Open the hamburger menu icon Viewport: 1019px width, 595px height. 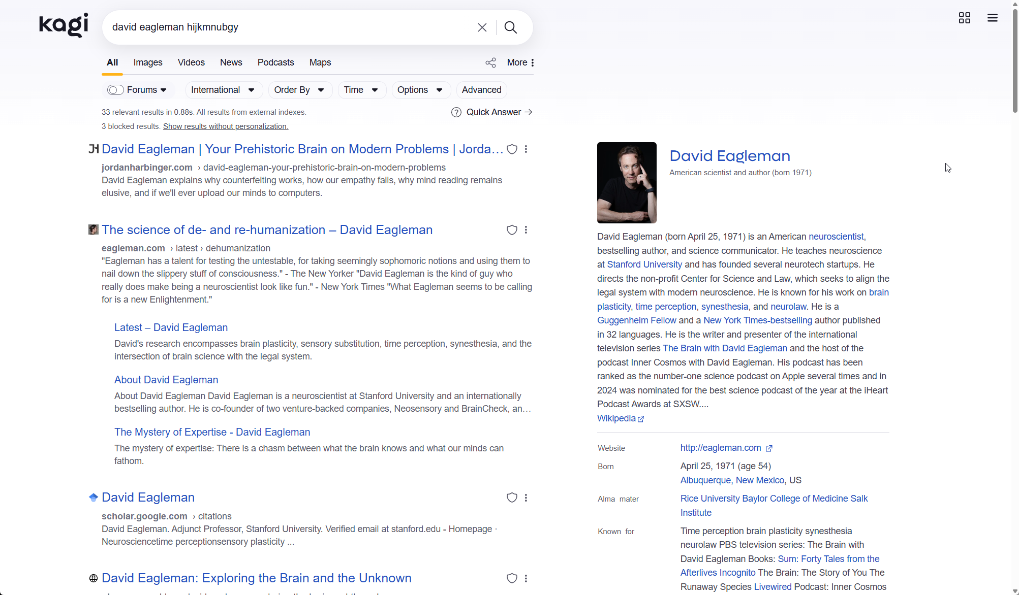[992, 18]
